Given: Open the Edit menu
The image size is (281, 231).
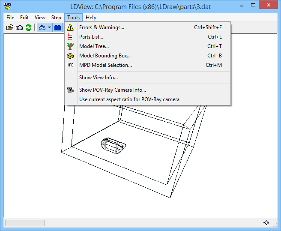Looking at the screenshot, I should coord(24,18).
